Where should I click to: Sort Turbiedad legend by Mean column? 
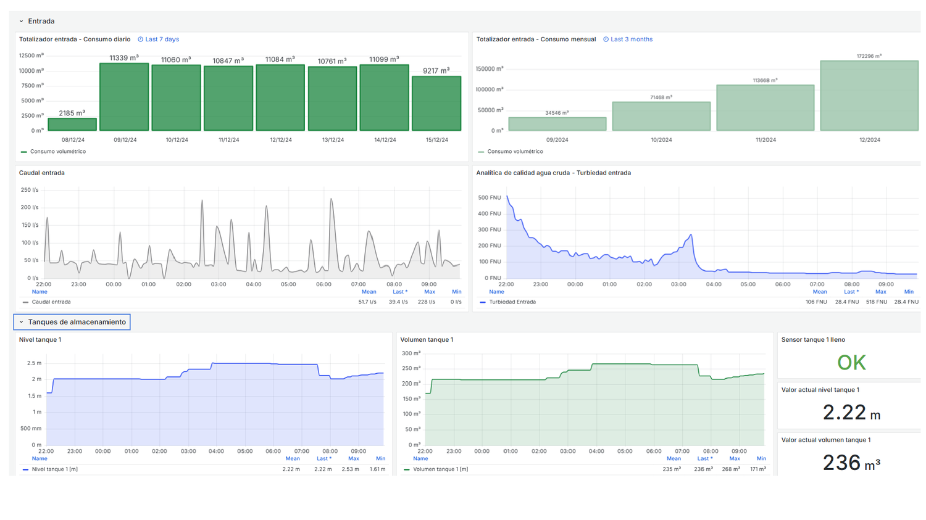tap(820, 292)
